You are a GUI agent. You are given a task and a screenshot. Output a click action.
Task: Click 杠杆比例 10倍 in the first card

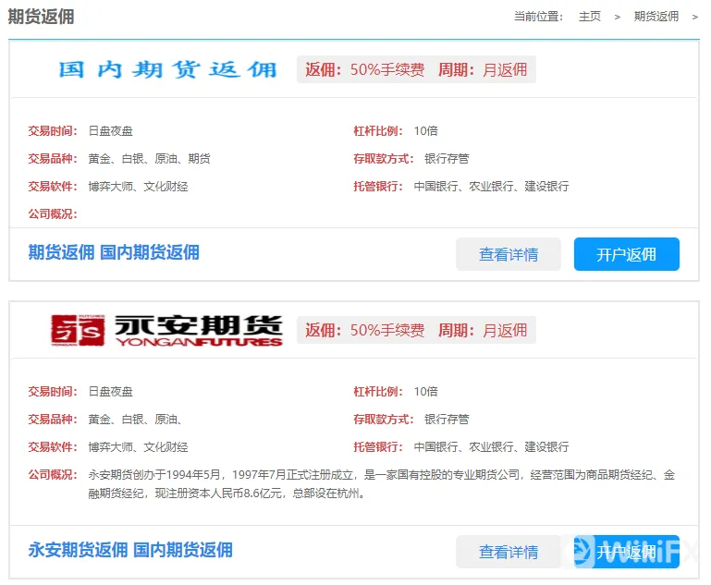(x=396, y=131)
